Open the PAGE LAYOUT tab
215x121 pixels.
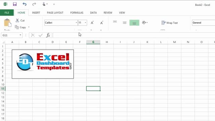coord(55,13)
